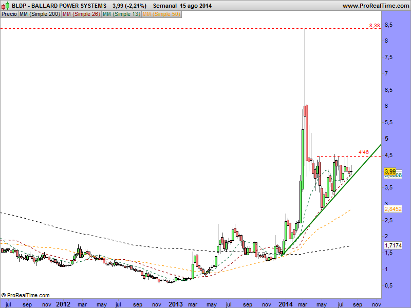Viewport: 411px width, 308px height.
Task: Select the MM (Simple 50) legend tab
Action: click(161, 14)
